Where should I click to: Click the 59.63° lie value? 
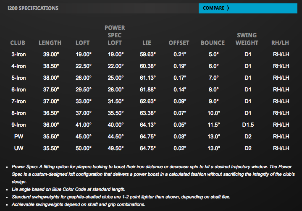[148, 55]
